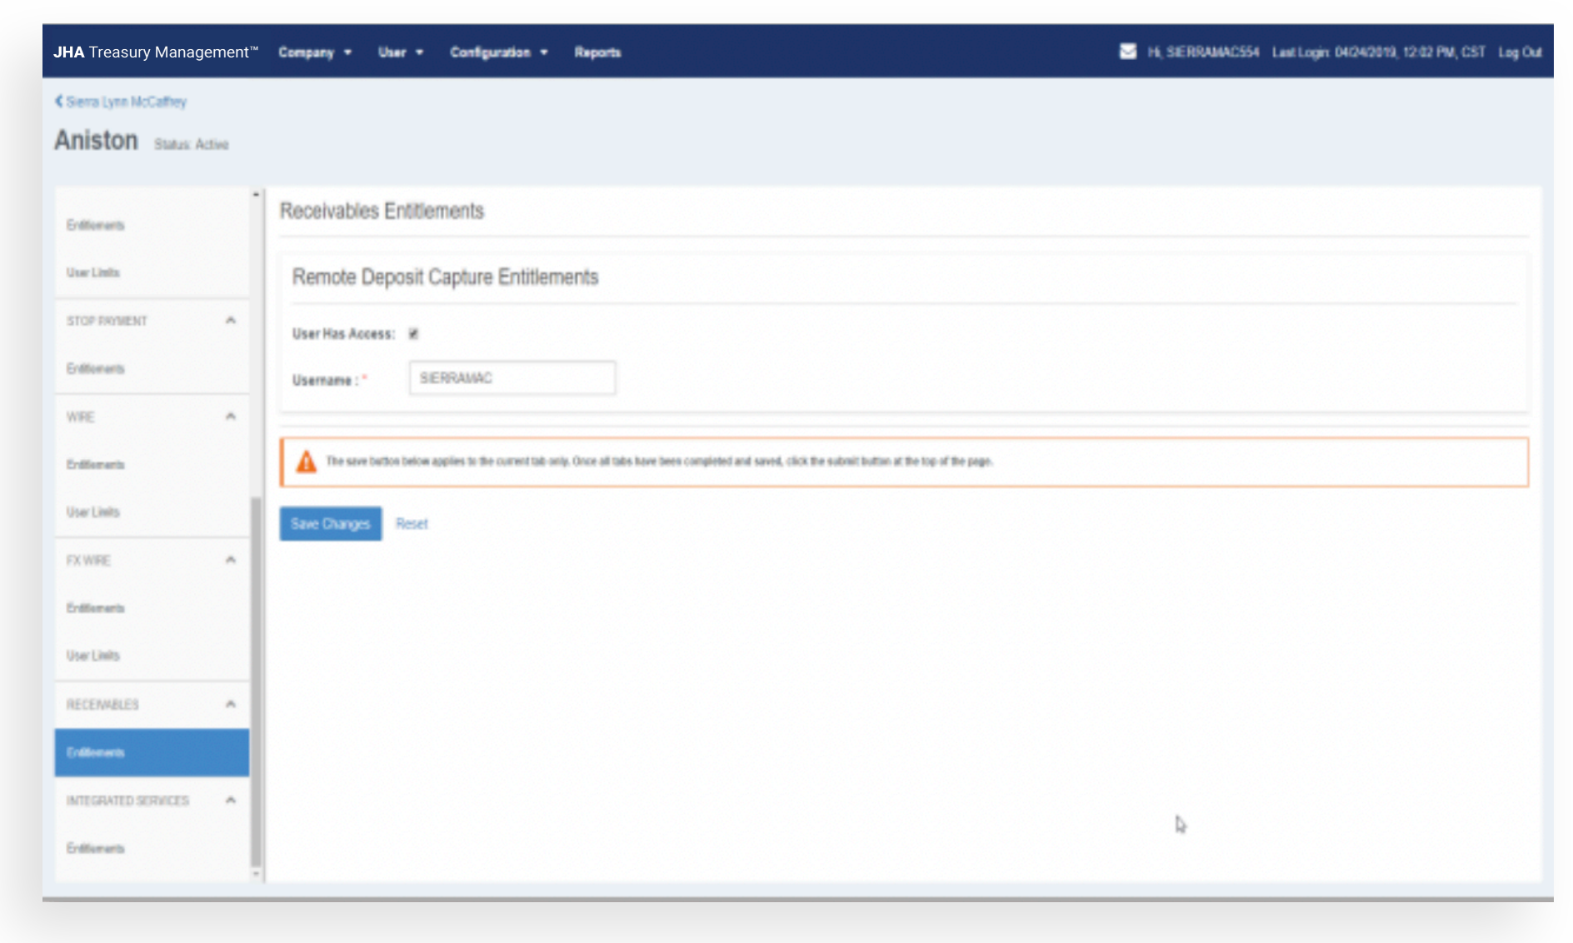Focus the Username input field
Screen dimensions: 1573x943
point(512,378)
